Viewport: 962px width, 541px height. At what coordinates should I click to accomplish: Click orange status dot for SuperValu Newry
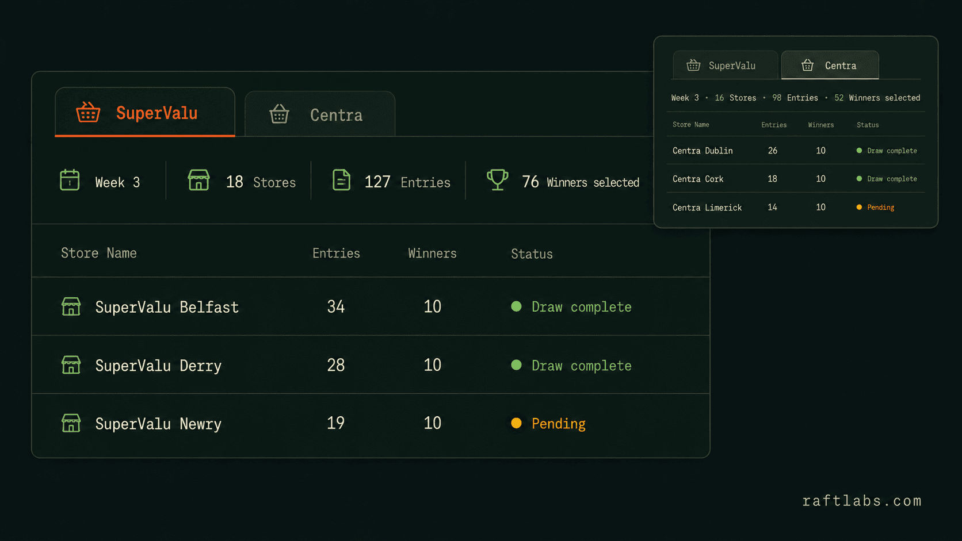pyautogui.click(x=516, y=423)
